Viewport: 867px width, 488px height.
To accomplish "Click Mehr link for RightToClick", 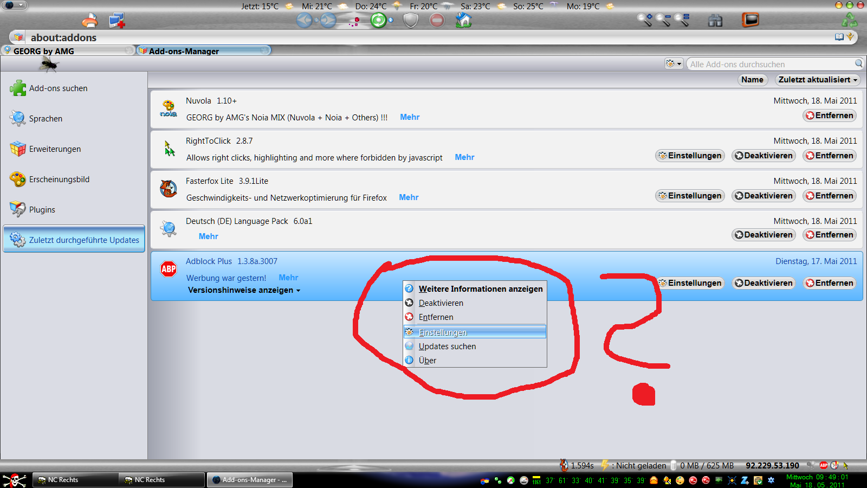I will tap(464, 157).
